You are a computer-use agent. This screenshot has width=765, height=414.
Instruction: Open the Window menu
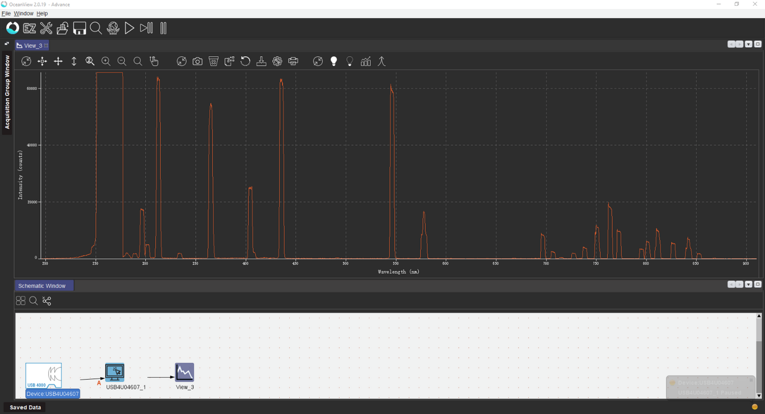tap(23, 13)
